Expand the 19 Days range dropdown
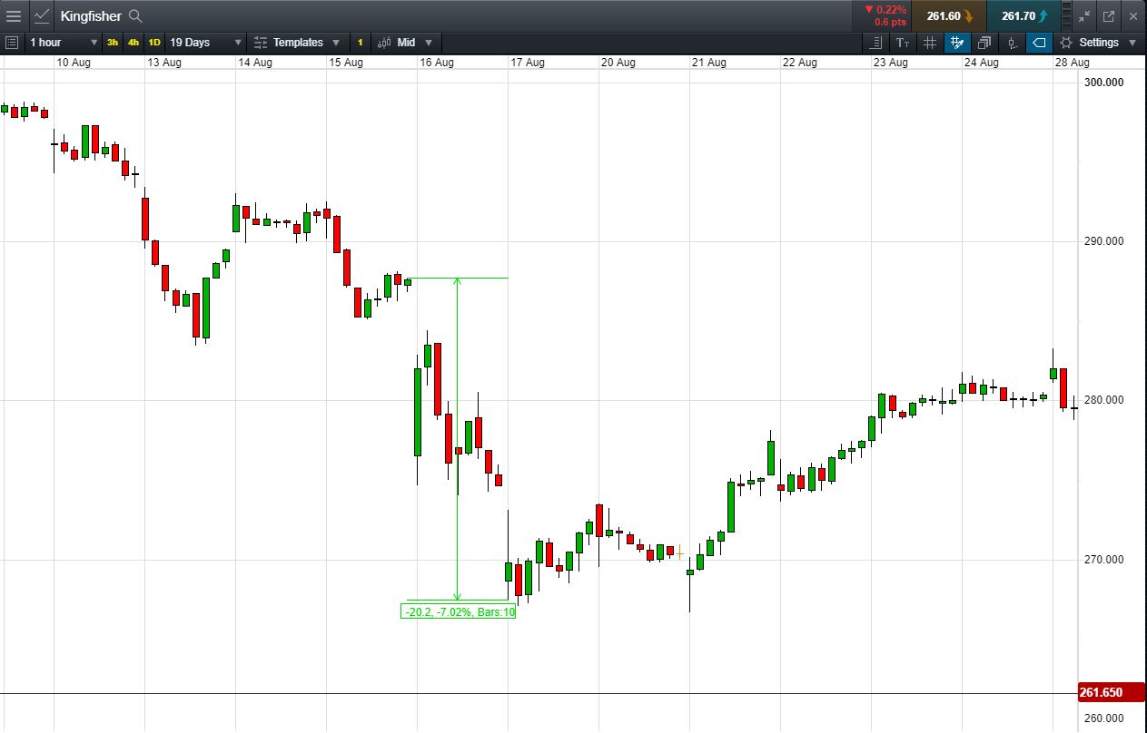Screen dimensions: 1147x733 click(x=206, y=43)
